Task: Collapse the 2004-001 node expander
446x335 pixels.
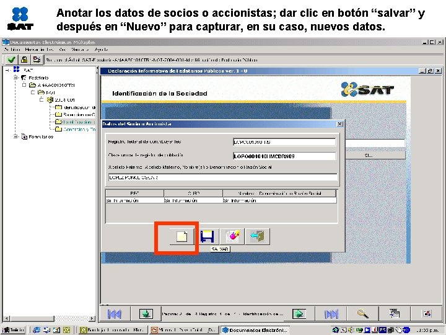Action: coord(42,100)
